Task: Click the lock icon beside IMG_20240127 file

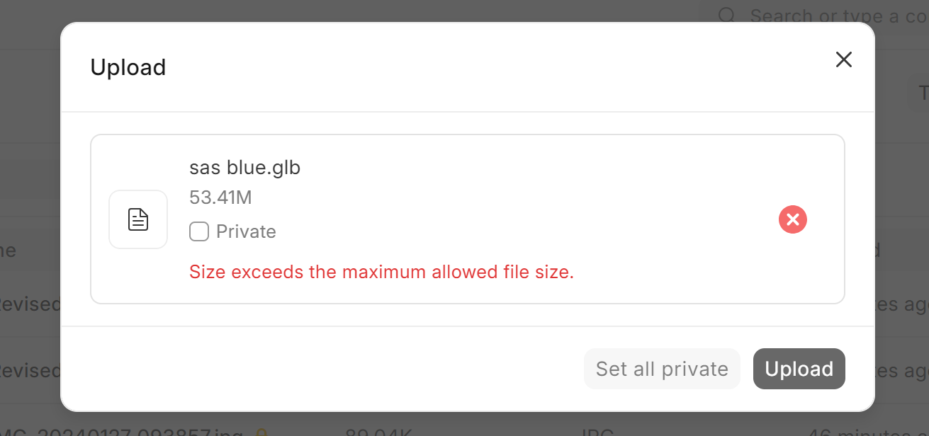Action: [x=261, y=432]
